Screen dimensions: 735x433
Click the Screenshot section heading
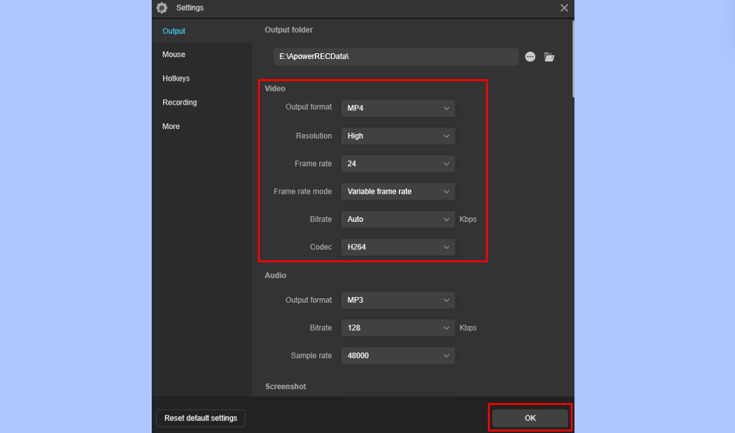pos(285,387)
